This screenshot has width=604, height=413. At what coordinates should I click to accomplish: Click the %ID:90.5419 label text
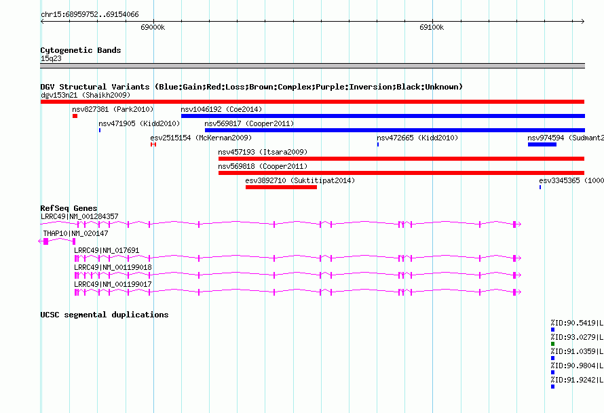(577, 323)
